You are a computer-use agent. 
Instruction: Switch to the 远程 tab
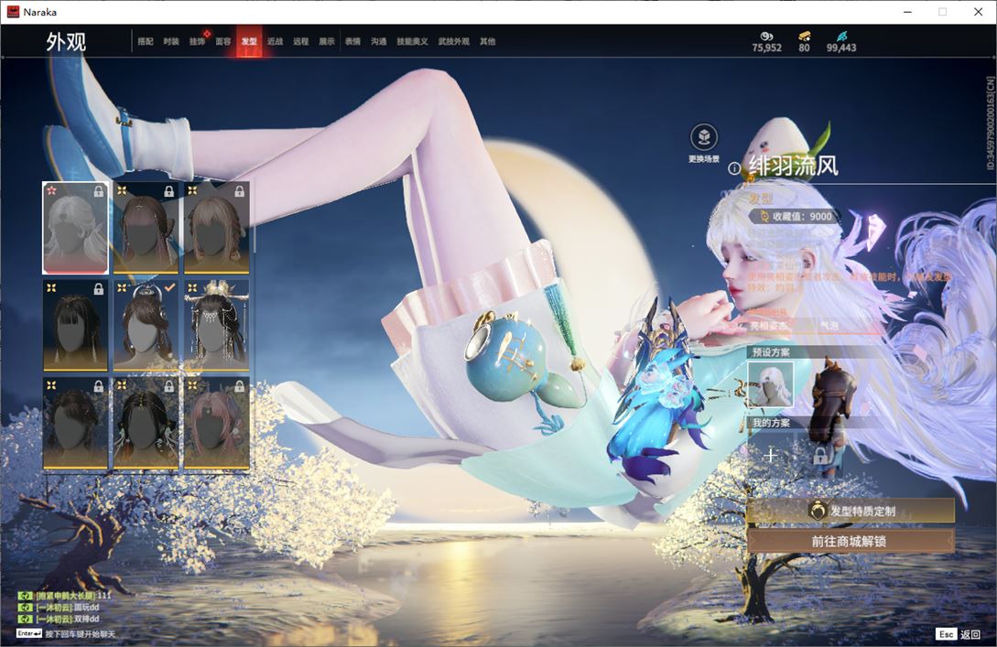[x=301, y=41]
